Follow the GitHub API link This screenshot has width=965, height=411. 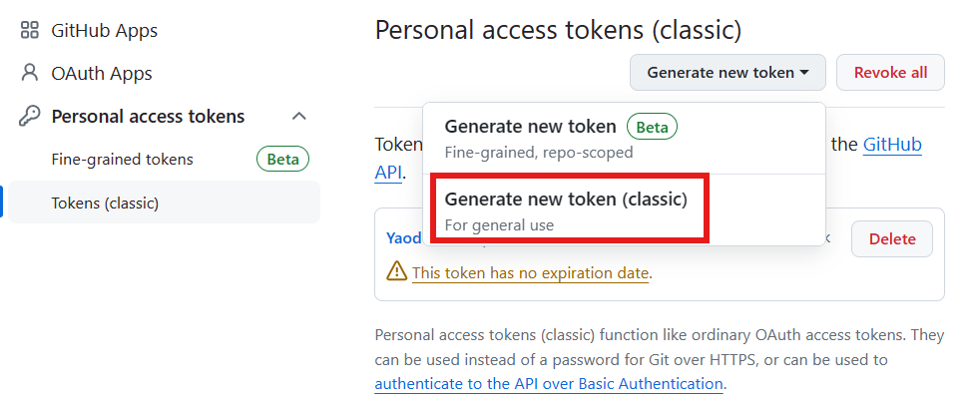pos(892,145)
